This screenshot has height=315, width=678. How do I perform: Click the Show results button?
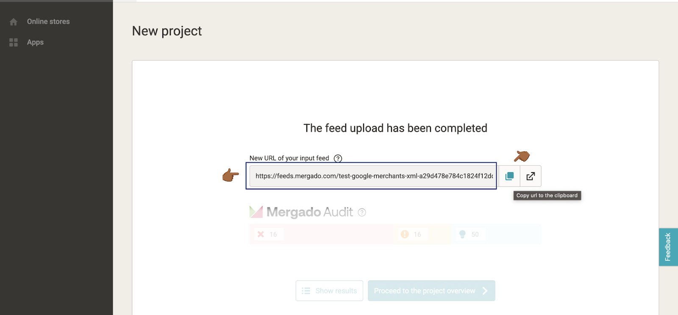pyautogui.click(x=329, y=291)
